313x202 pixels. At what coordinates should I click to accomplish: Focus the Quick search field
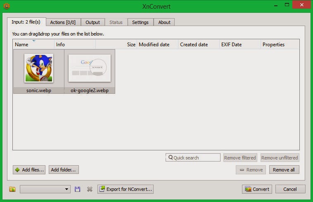(x=193, y=157)
